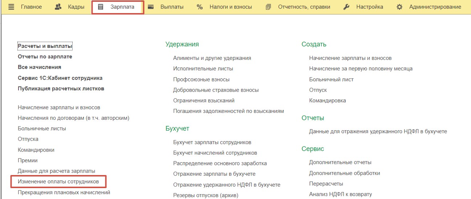471x199 pixels.
Task: Open Добровольные страховые взносы
Action: point(216,90)
